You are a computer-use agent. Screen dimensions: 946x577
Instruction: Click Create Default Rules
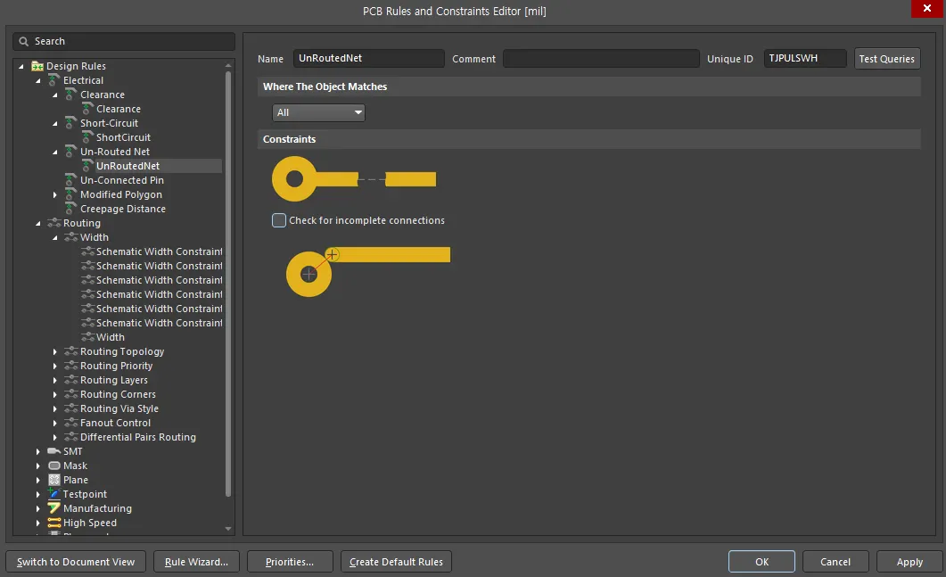[396, 562]
